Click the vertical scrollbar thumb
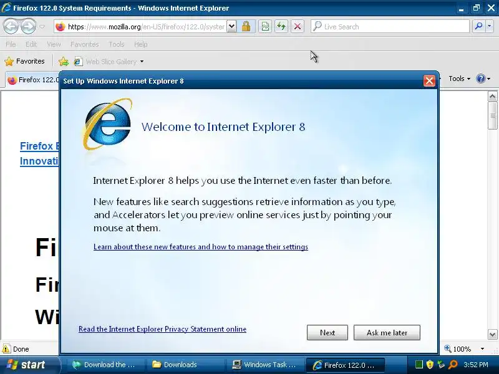Image resolution: width=499 pixels, height=374 pixels. pos(492,115)
